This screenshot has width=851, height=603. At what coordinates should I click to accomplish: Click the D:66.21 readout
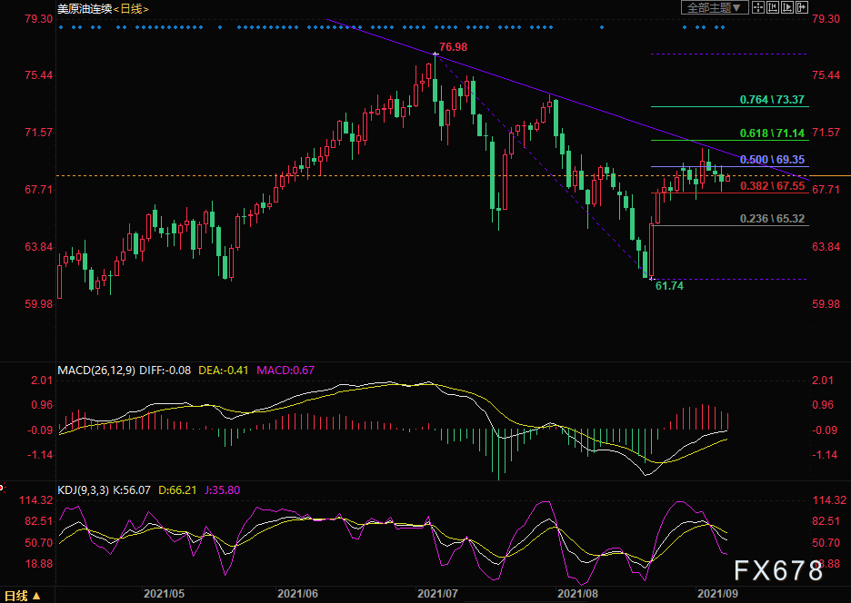click(177, 490)
